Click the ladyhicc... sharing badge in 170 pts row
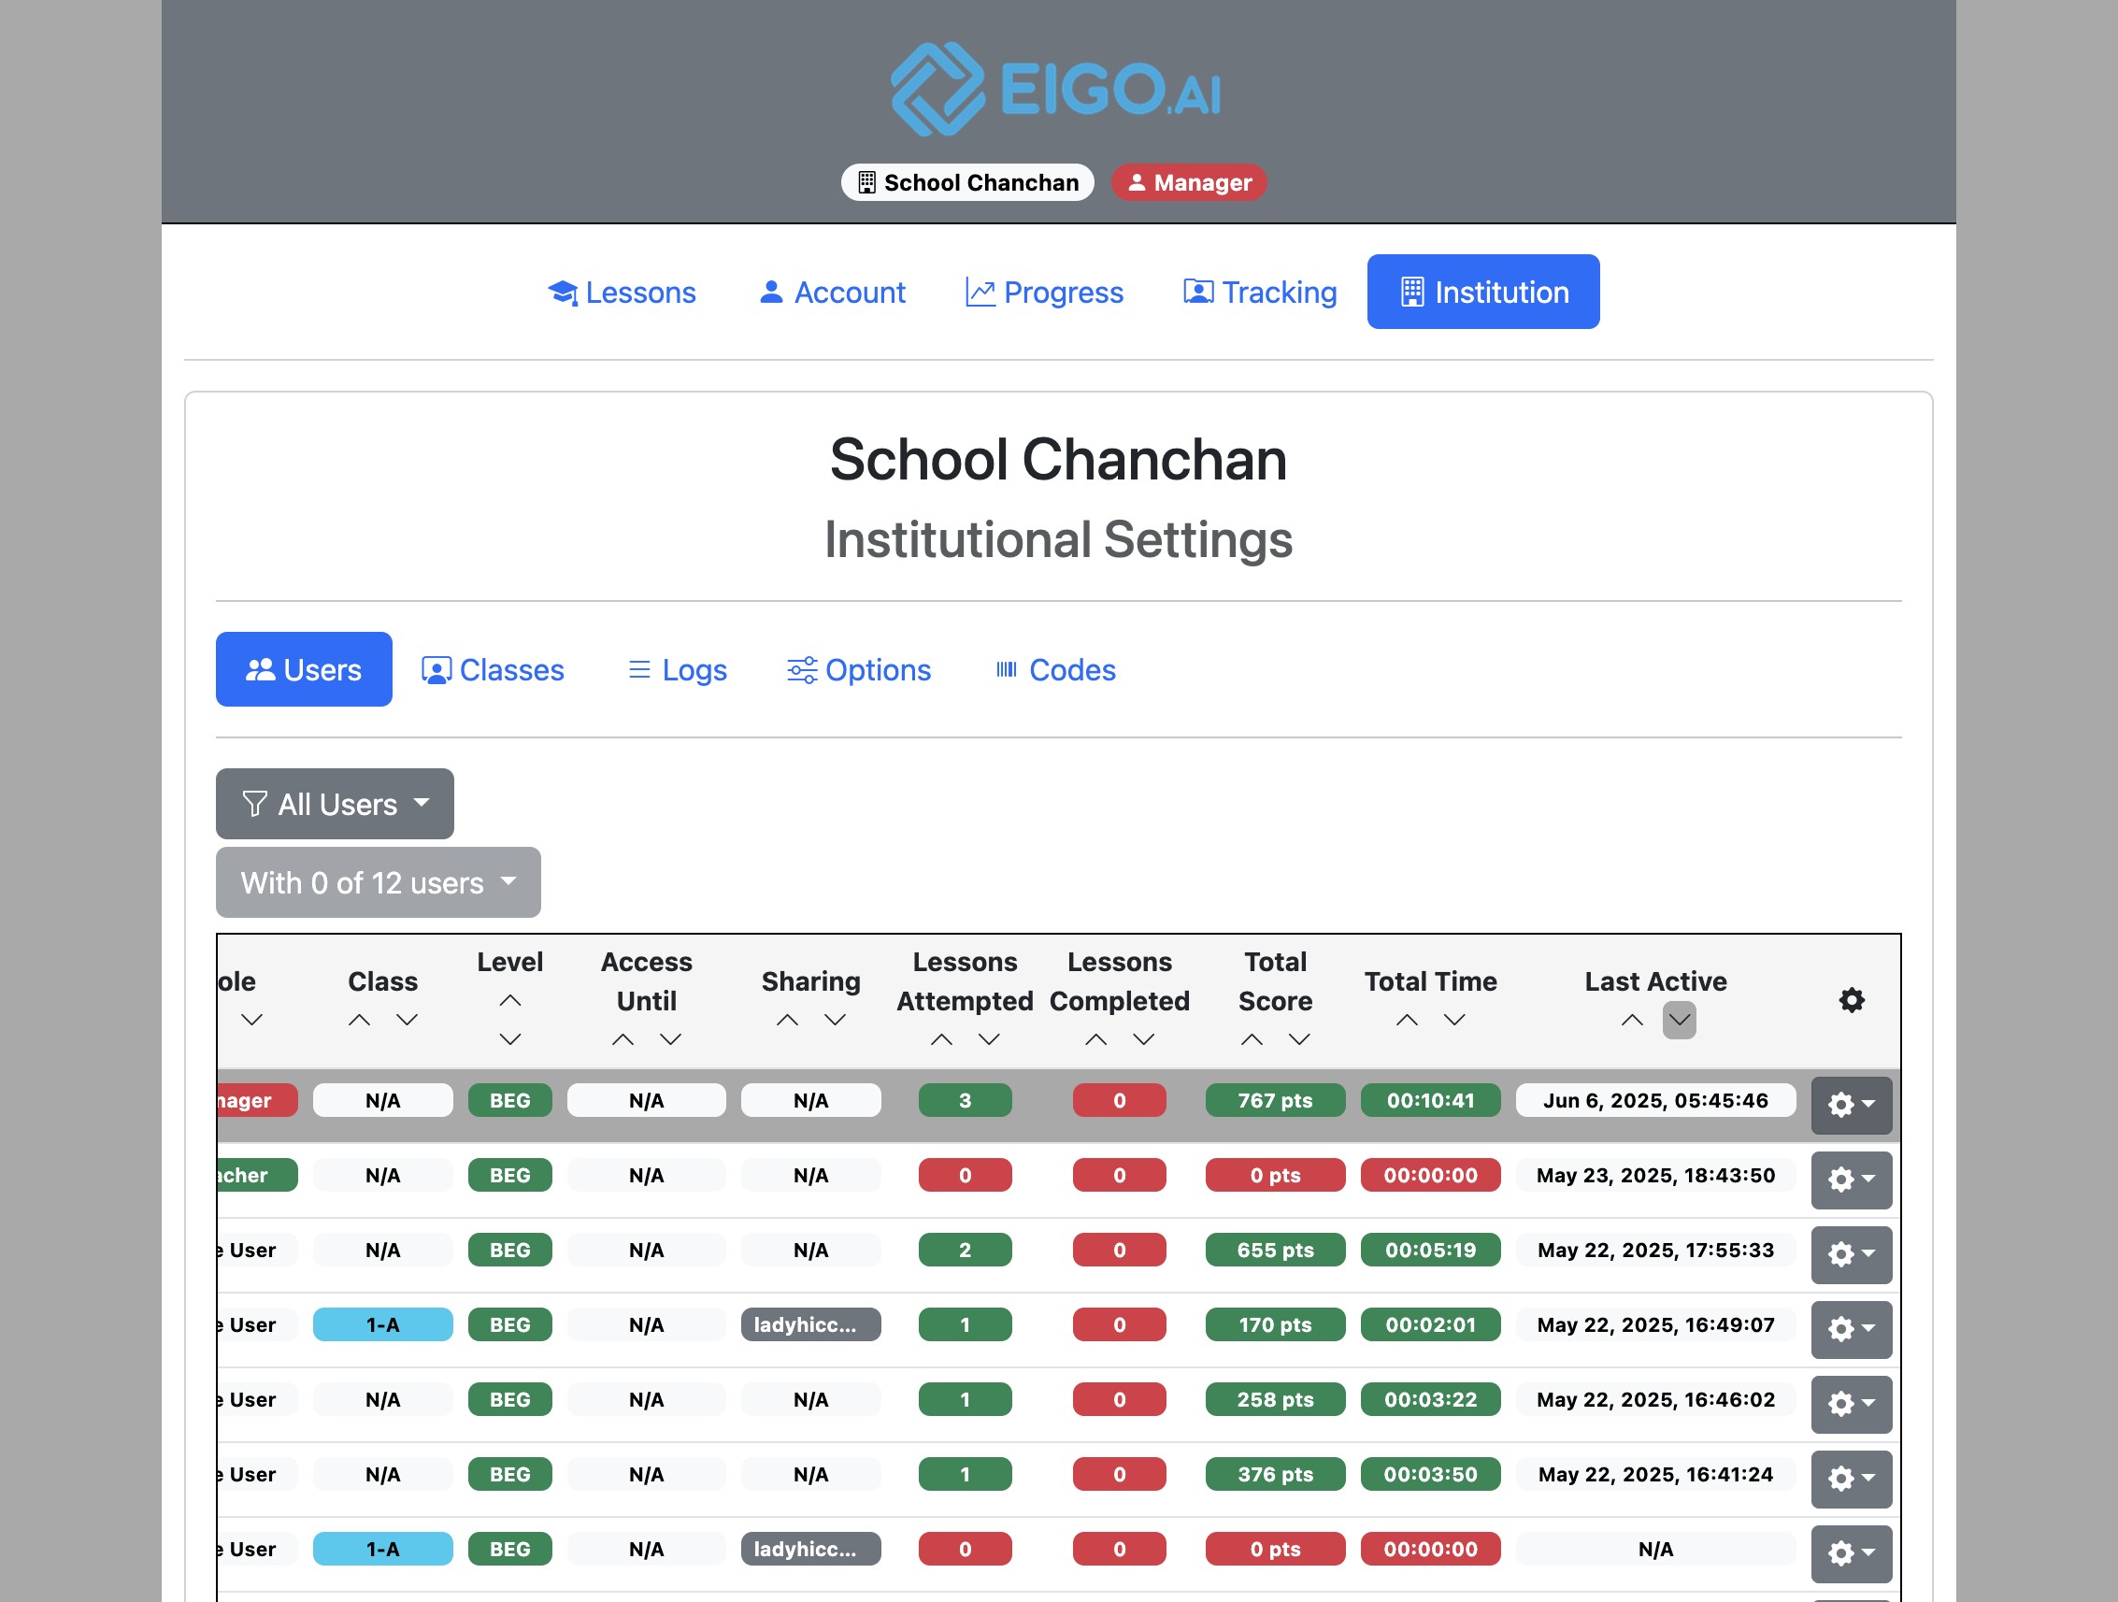The image size is (2118, 1602). [x=811, y=1324]
